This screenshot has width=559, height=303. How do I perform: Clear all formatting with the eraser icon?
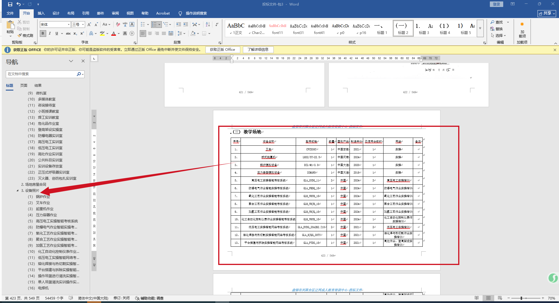(x=118, y=25)
